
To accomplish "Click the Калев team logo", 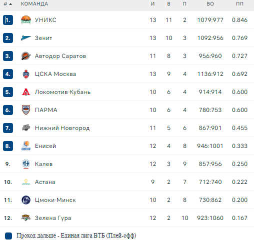I will [x=26, y=164].
